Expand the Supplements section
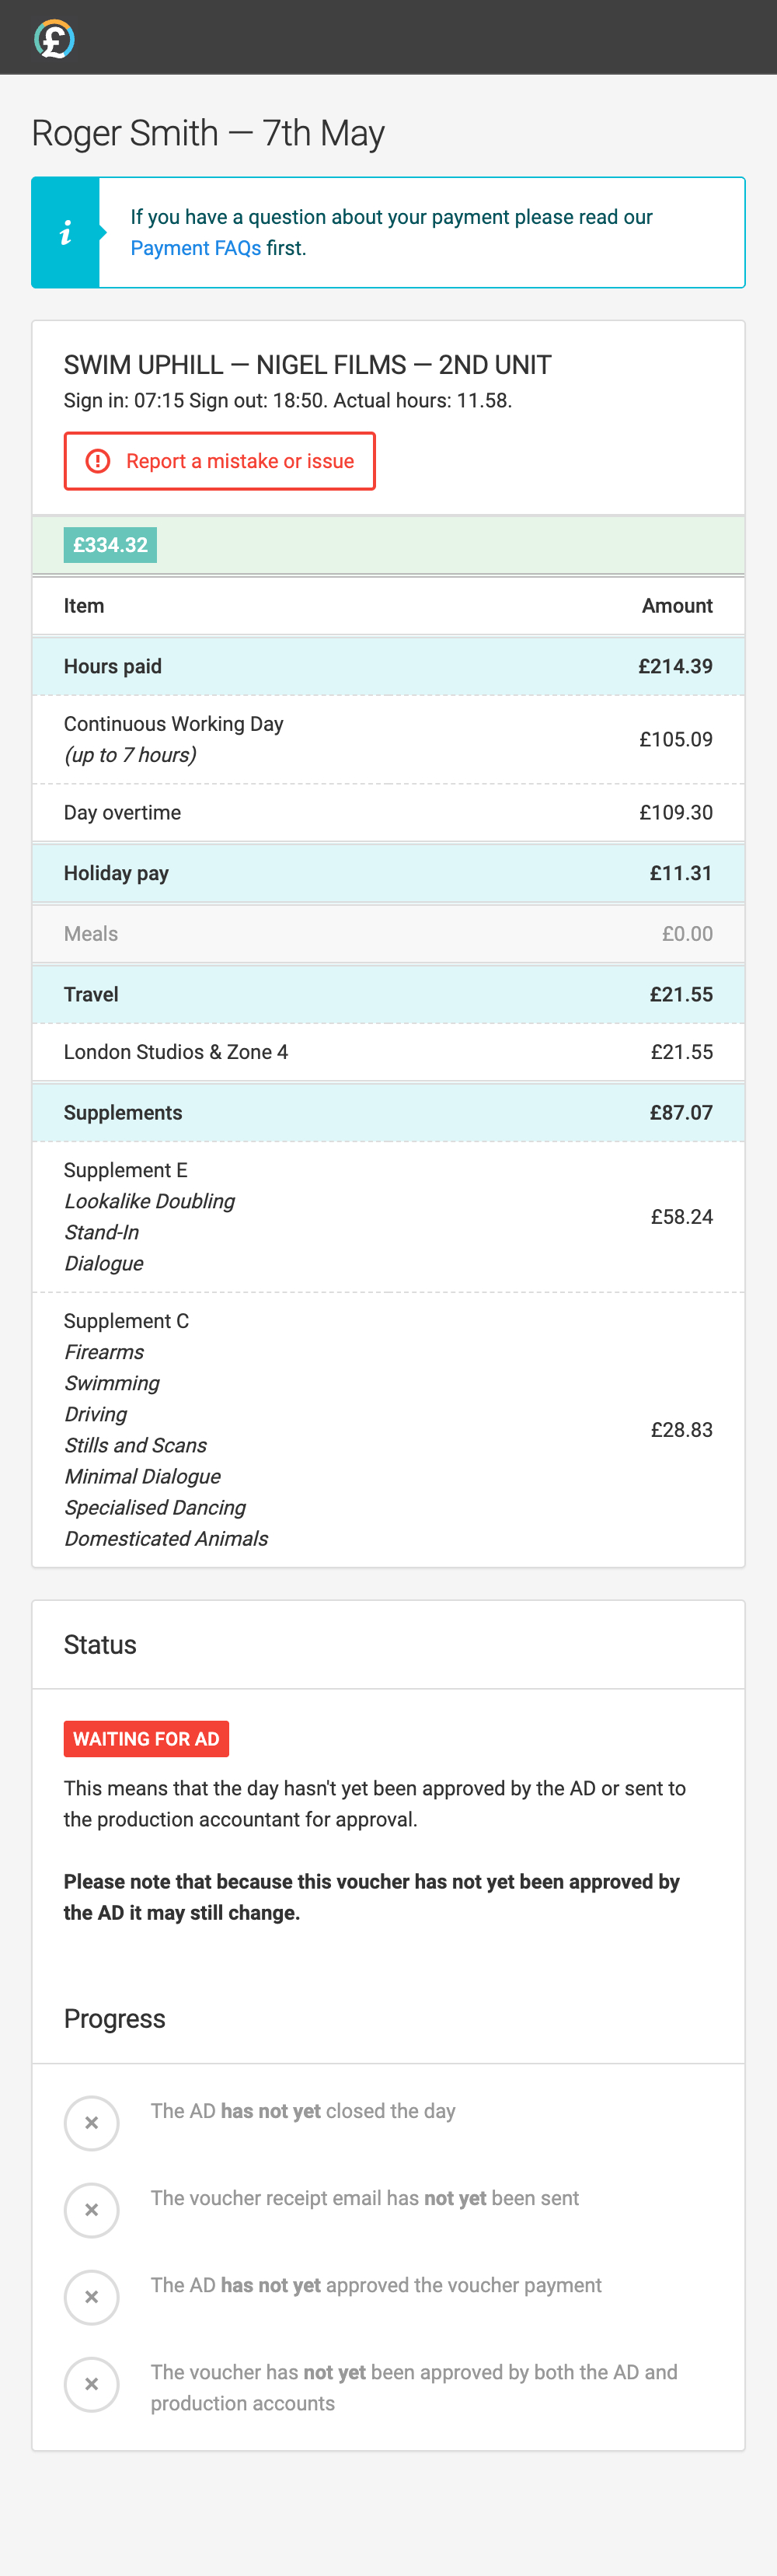The image size is (777, 2576). pyautogui.click(x=388, y=1112)
